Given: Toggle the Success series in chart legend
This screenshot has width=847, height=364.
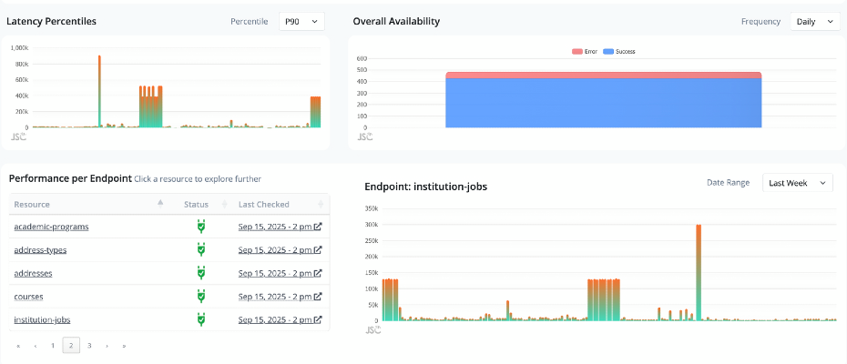Looking at the screenshot, I should tap(618, 52).
